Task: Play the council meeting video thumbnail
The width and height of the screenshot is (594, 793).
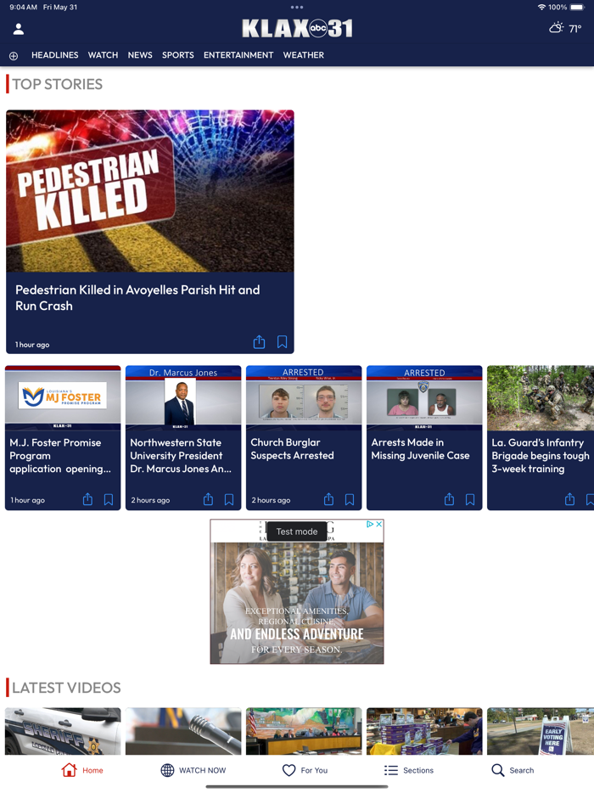Action: (x=304, y=731)
